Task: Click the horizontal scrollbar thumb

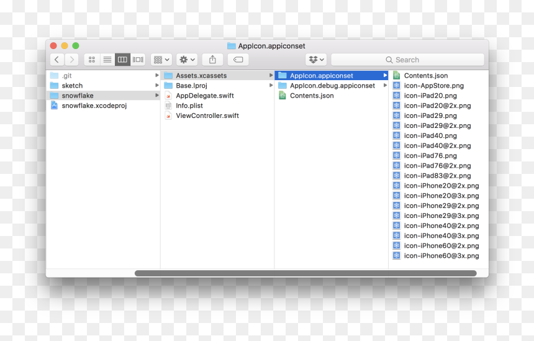Action: tap(305, 273)
